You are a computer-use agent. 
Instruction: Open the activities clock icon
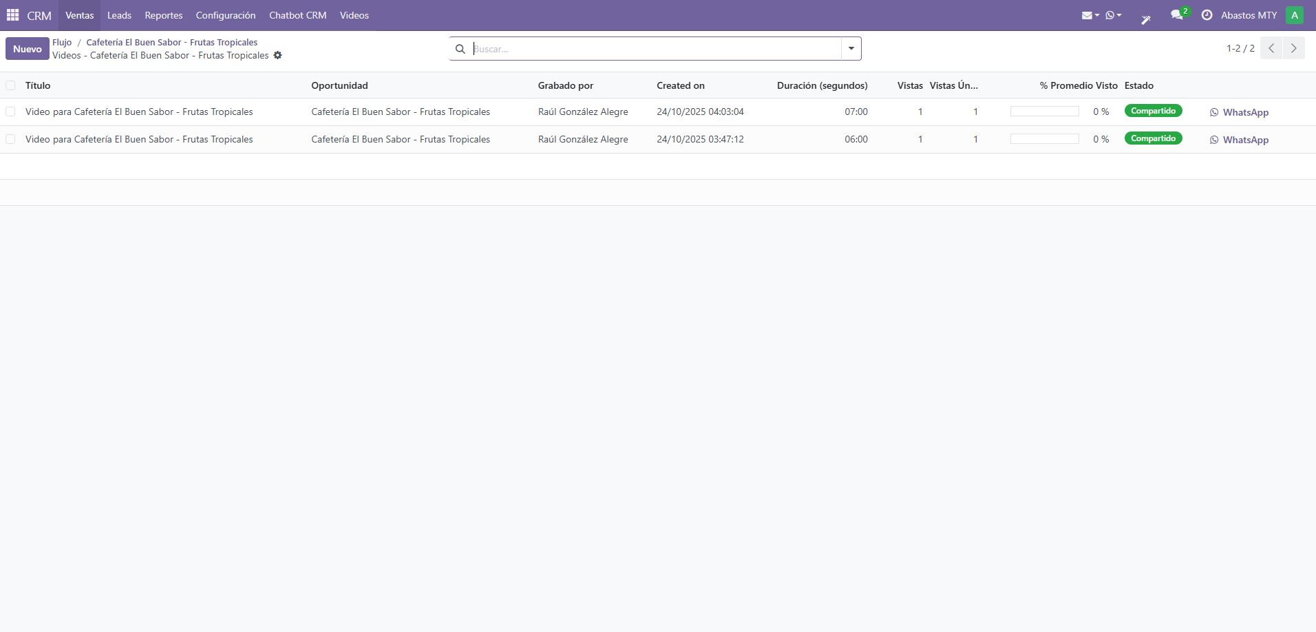pyautogui.click(x=1207, y=15)
